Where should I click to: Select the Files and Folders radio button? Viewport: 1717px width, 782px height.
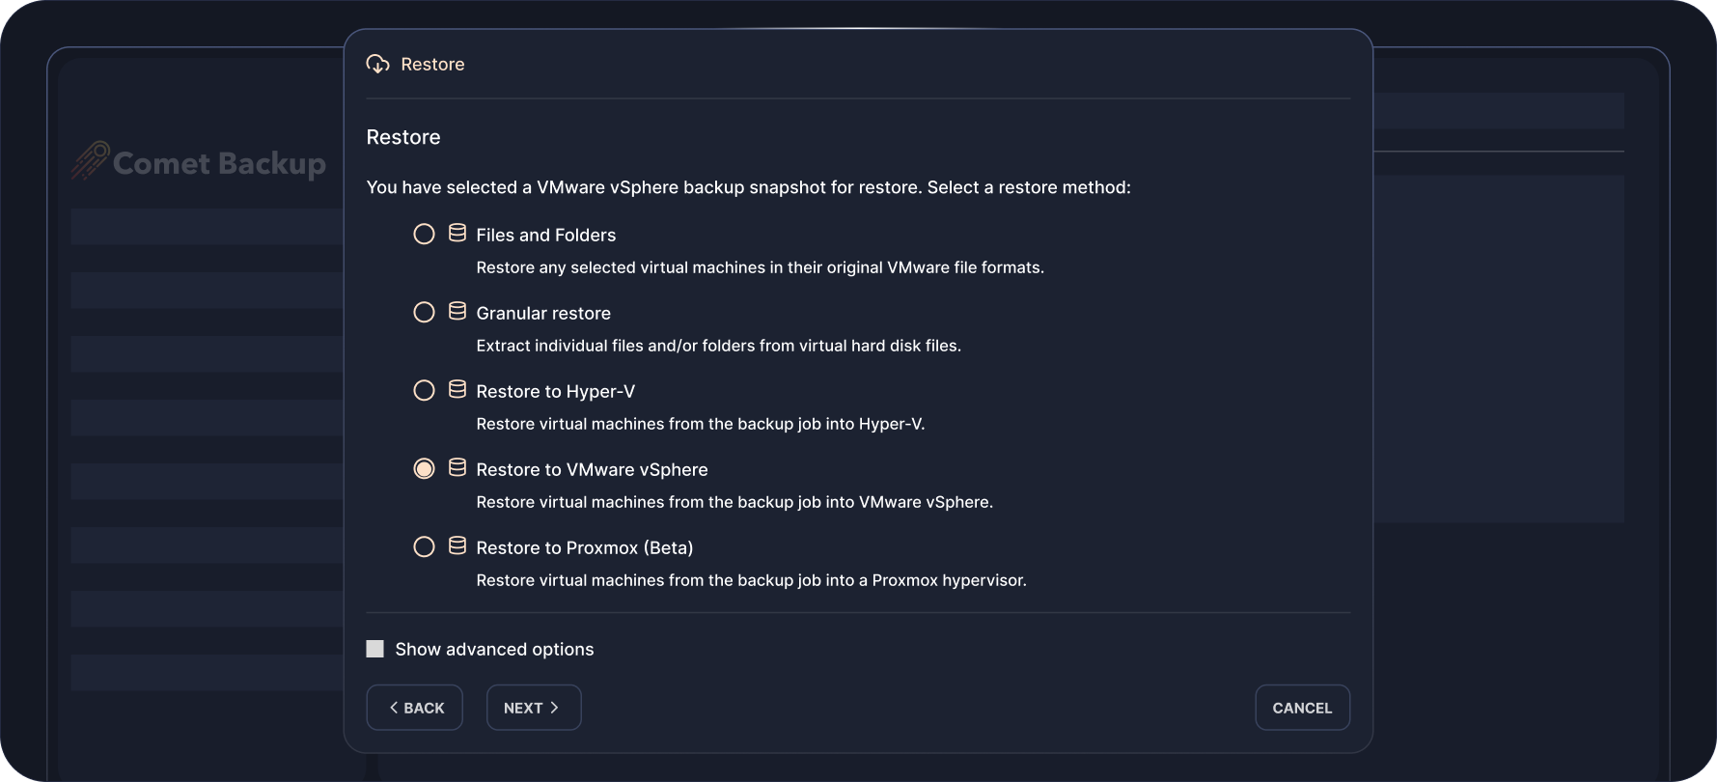click(424, 235)
